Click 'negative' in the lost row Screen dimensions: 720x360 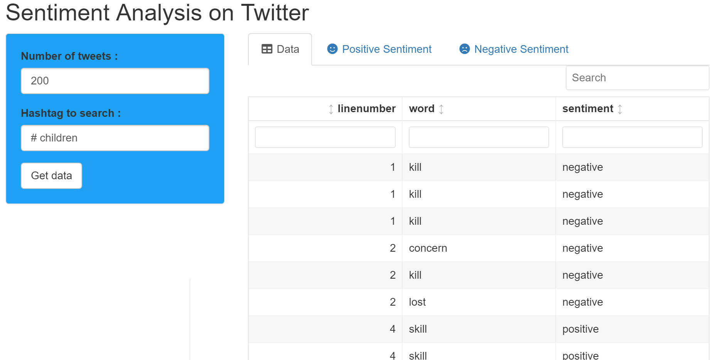[x=583, y=302]
